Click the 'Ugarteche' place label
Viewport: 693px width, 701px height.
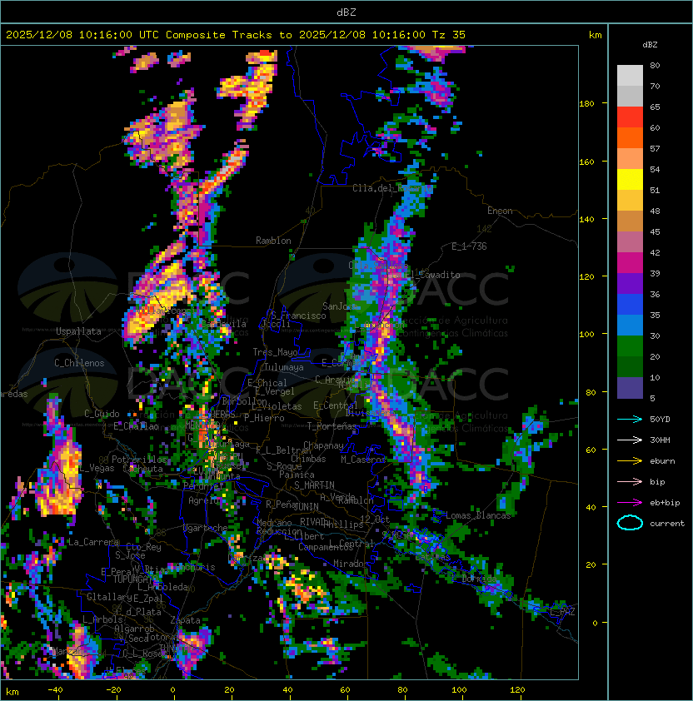pos(206,528)
